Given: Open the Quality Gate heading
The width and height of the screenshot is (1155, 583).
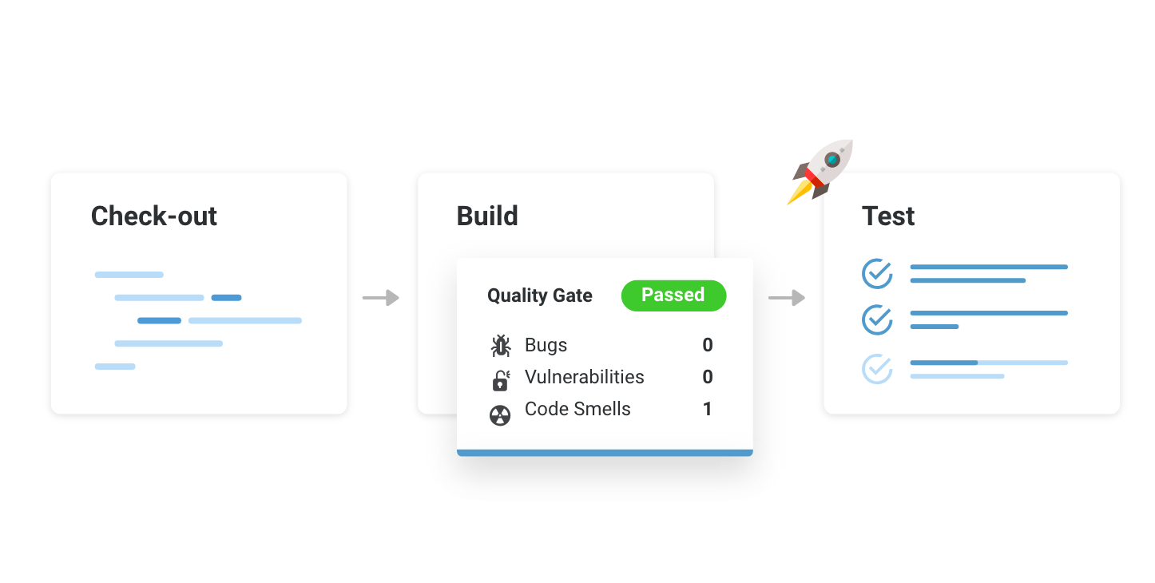Looking at the screenshot, I should [x=540, y=295].
